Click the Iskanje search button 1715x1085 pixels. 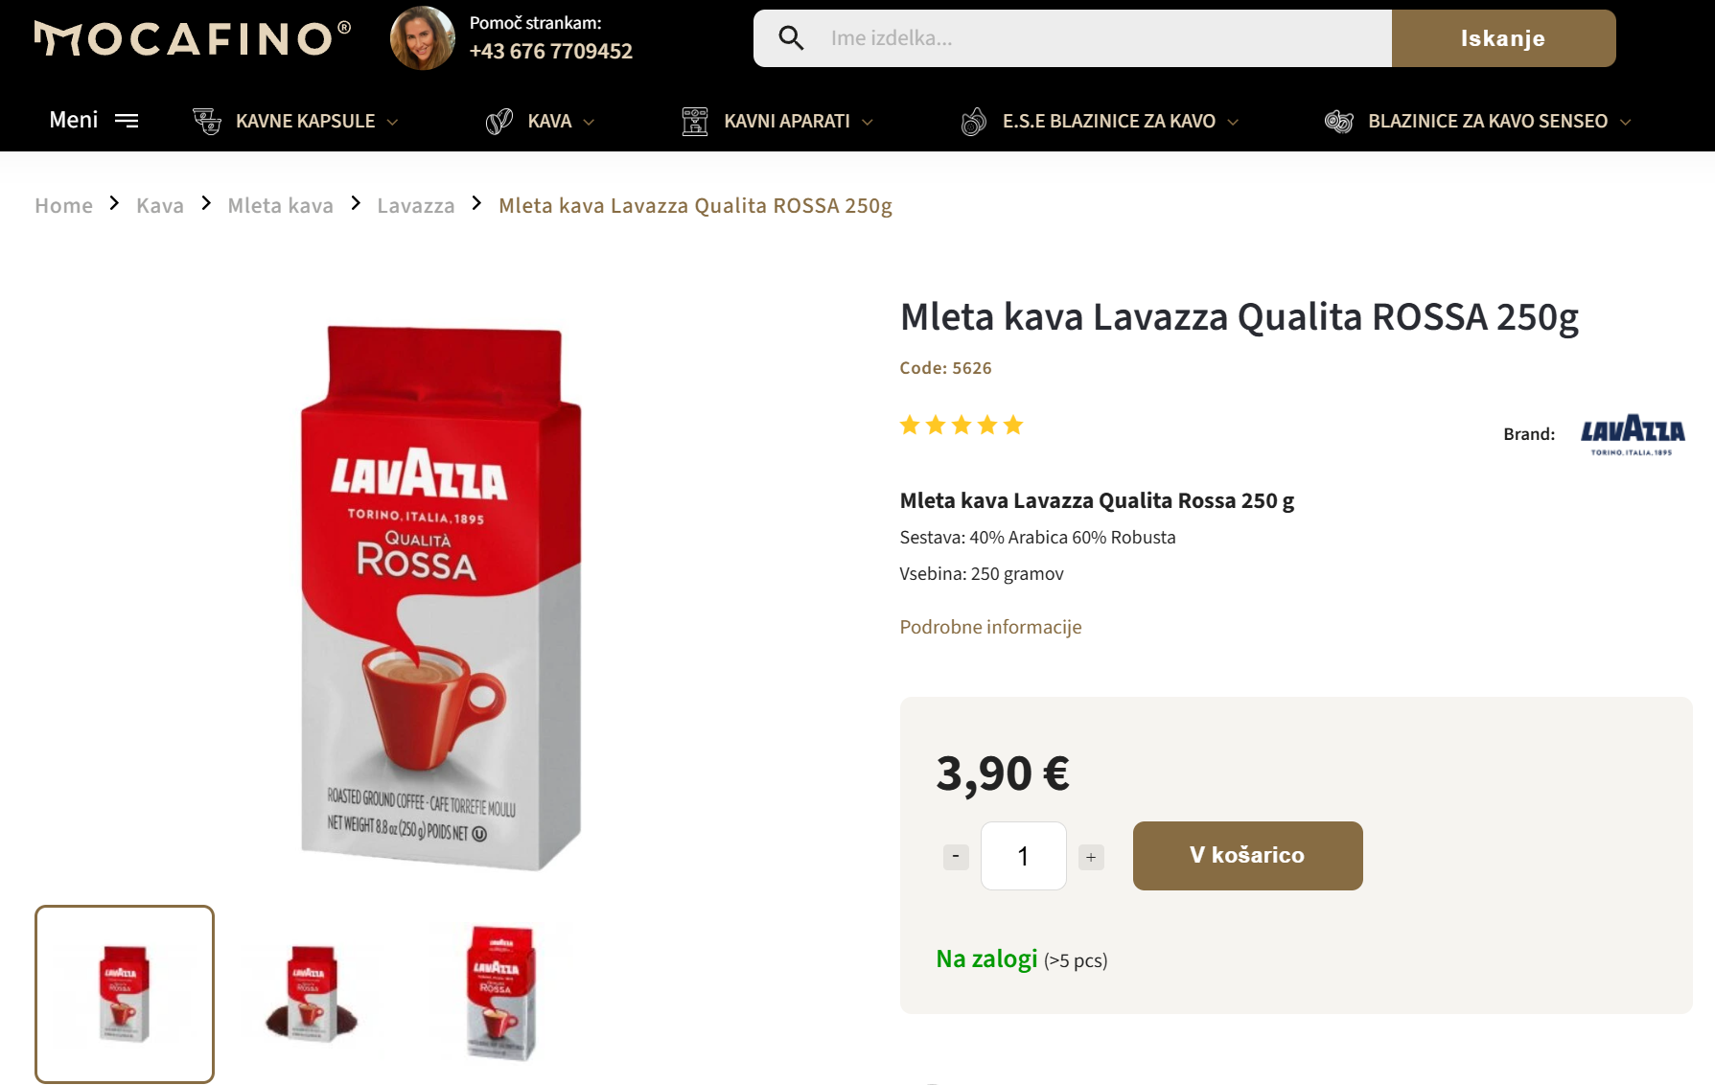[x=1503, y=38]
